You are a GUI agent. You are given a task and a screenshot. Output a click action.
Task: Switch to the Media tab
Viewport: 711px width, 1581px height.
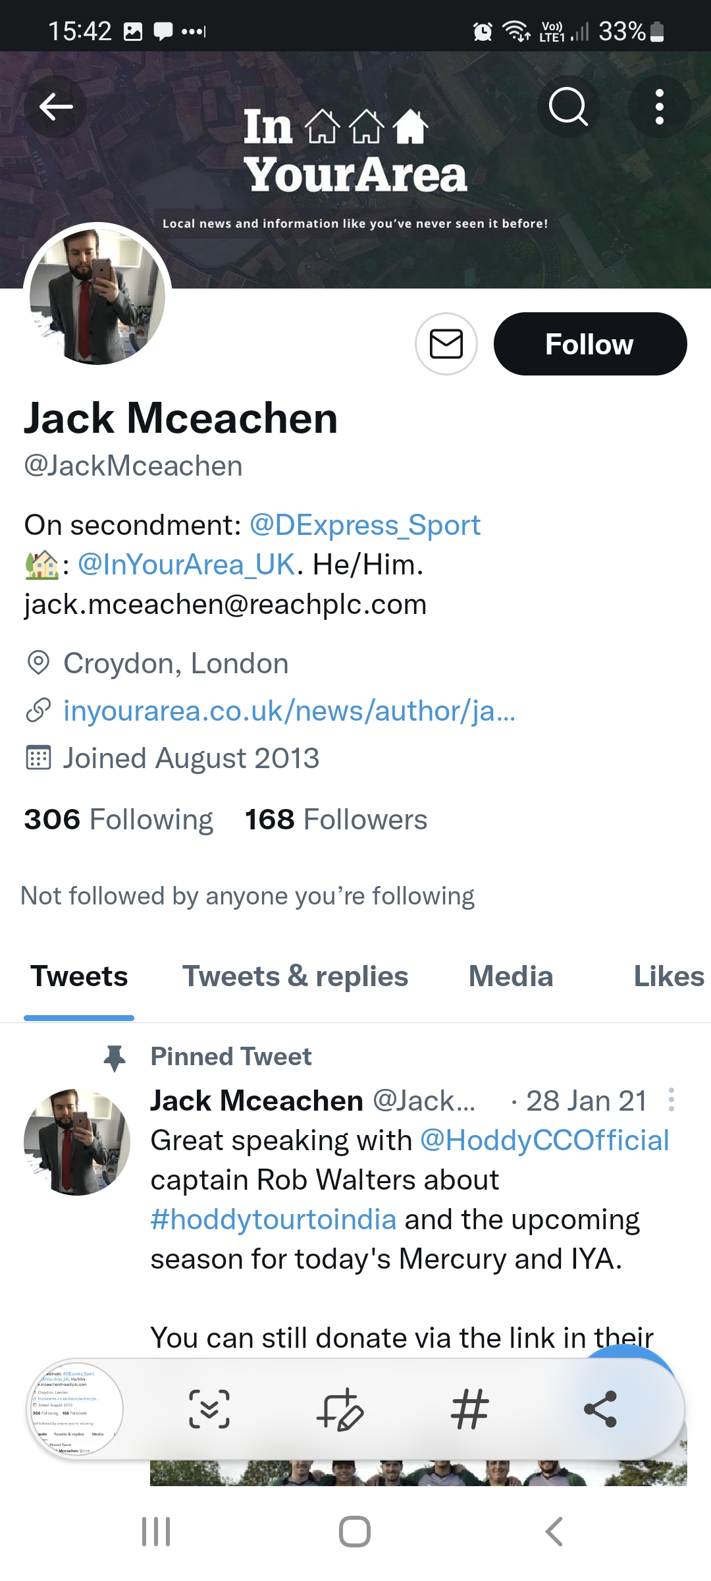[x=511, y=977]
